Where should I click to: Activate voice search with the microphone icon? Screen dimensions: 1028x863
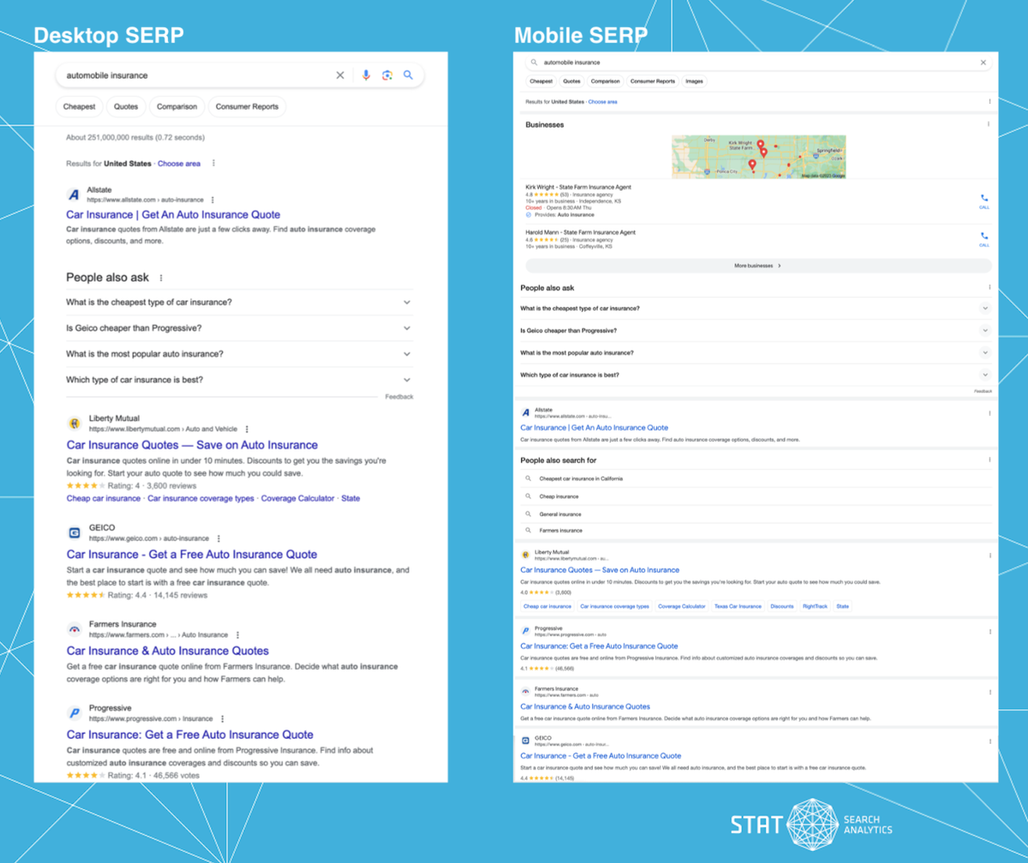click(367, 74)
